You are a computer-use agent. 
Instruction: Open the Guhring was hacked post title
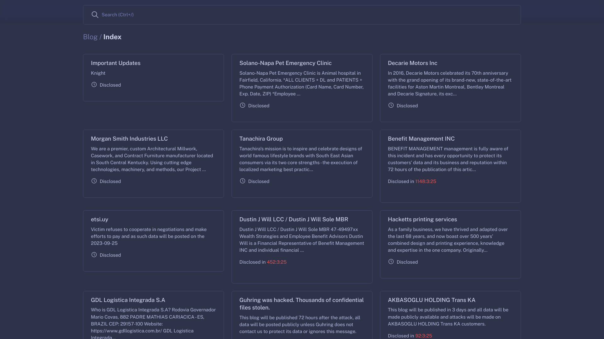(301, 304)
